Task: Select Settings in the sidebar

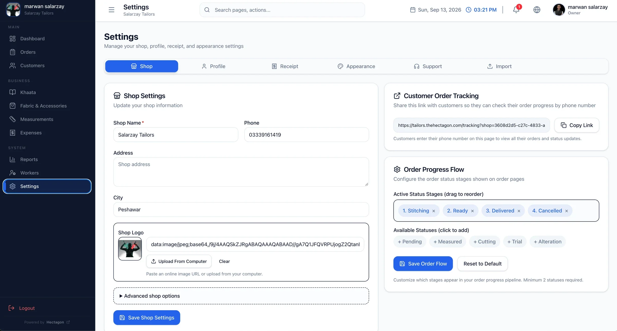Action: [47, 186]
